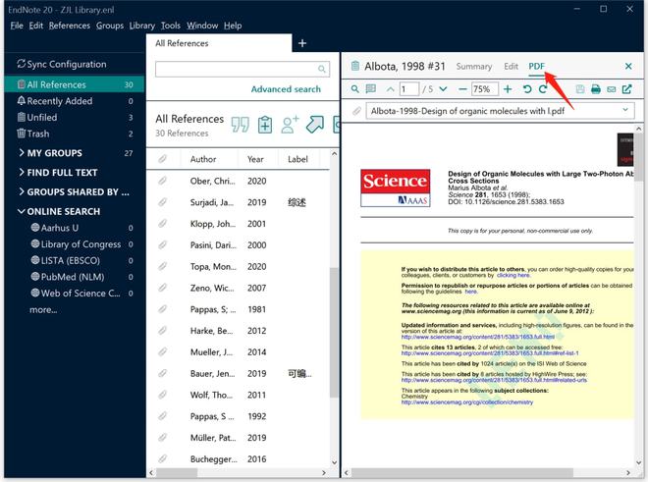Viewport: 648px width, 482px height.
Task: Select the Recently Added group
Action: [x=75, y=101]
